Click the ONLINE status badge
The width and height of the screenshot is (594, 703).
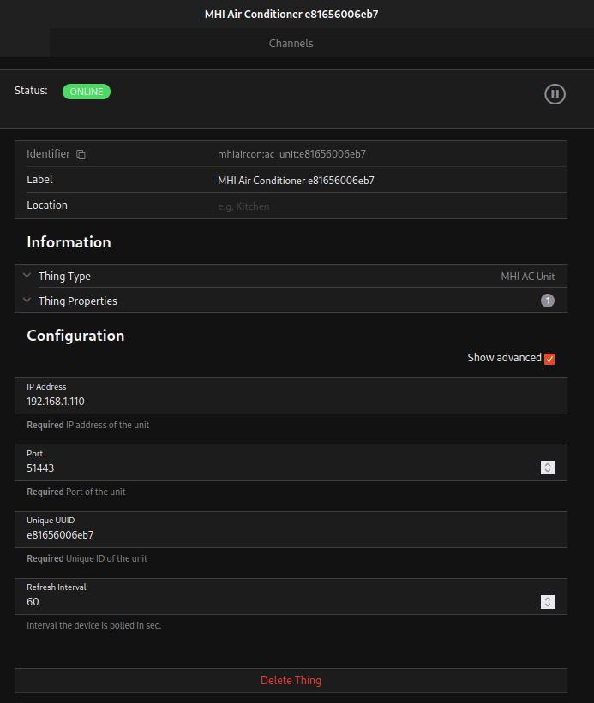tap(87, 92)
